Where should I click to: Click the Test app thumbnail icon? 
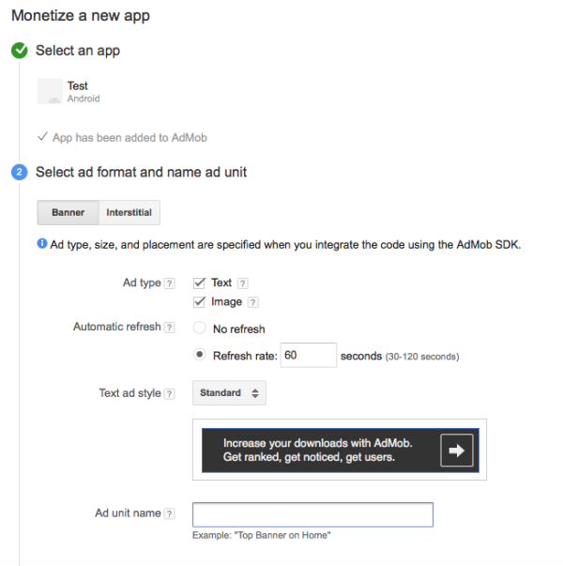point(50,92)
